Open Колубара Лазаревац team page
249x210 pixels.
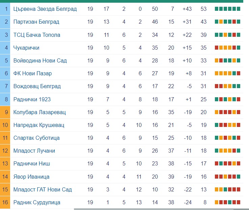click(x=40, y=112)
